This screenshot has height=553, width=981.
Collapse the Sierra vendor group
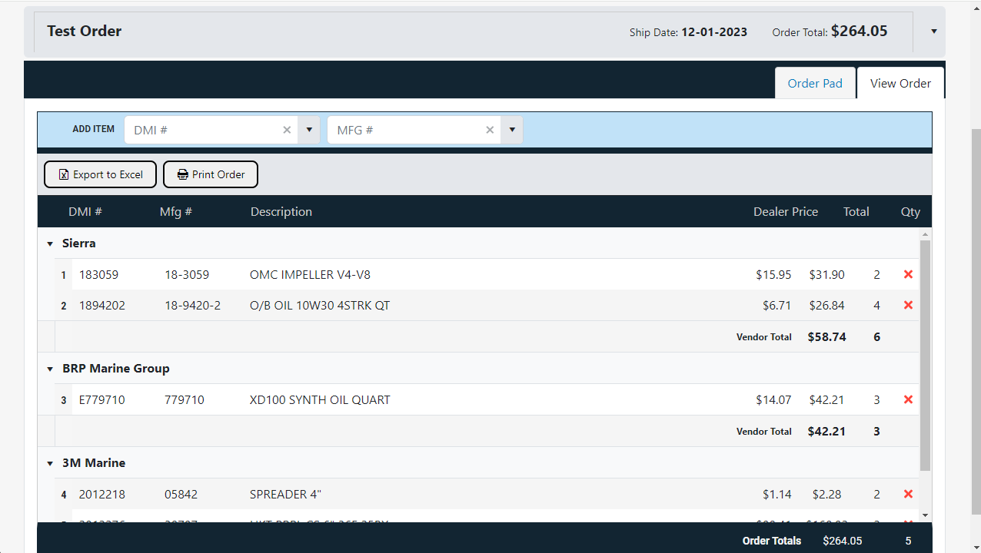click(x=51, y=243)
